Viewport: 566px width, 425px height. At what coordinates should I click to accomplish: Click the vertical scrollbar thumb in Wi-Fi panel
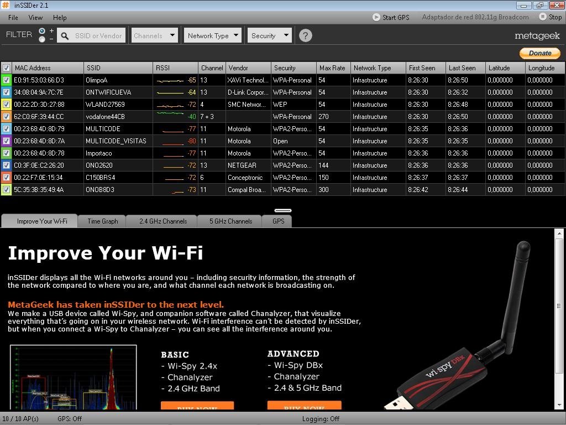pos(559,306)
